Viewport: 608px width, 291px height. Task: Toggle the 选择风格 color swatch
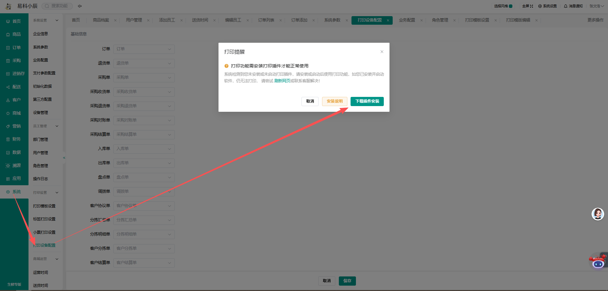coord(510,6)
